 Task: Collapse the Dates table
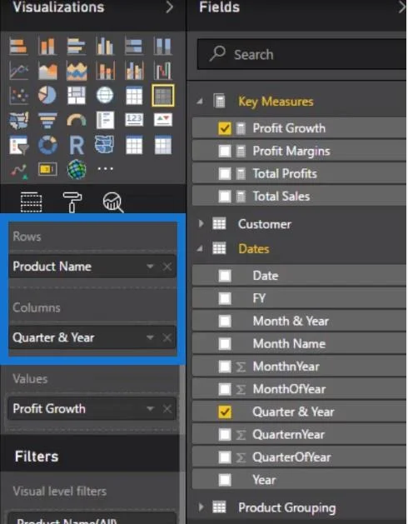coord(200,248)
